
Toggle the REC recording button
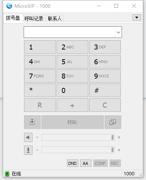pos(115,163)
